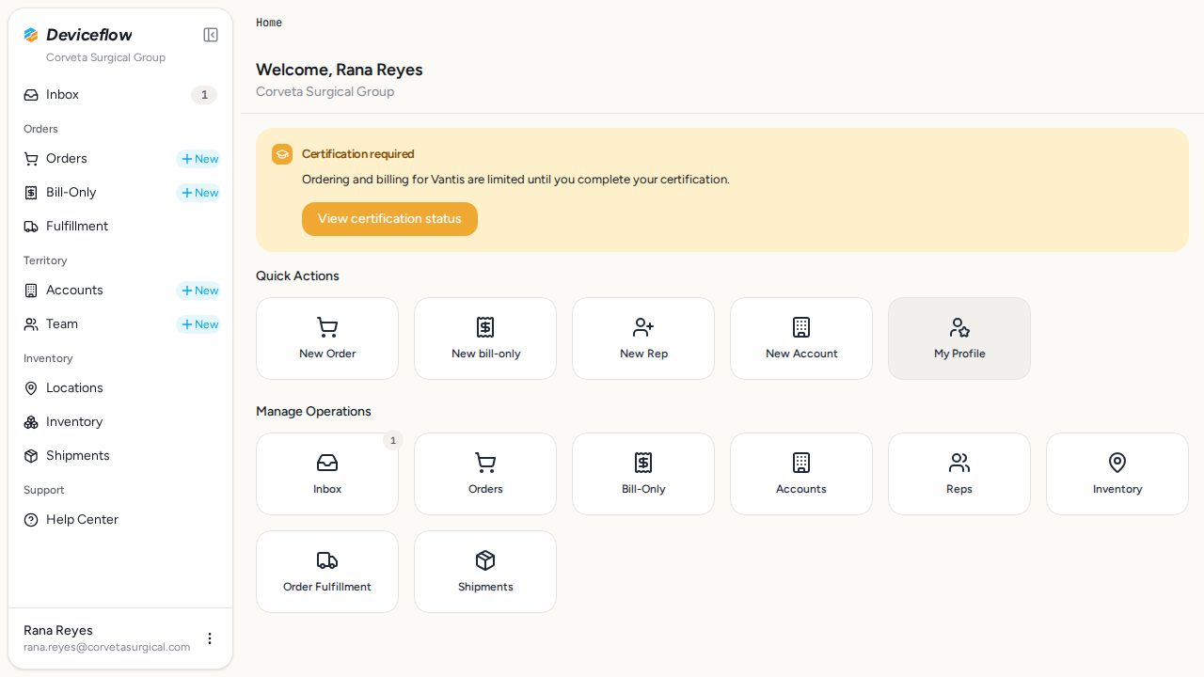The width and height of the screenshot is (1204, 677).
Task: Open Help Center question icon
Action: pos(31,520)
